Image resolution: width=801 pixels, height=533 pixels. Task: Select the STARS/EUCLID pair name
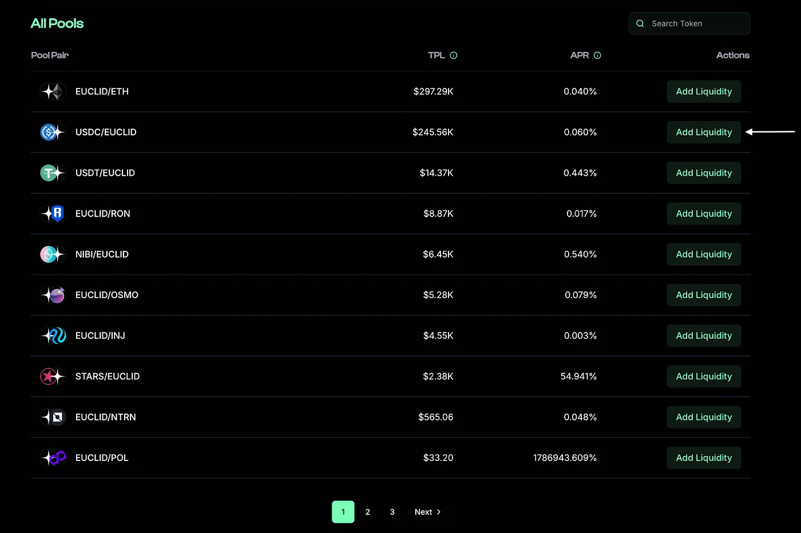(x=108, y=376)
